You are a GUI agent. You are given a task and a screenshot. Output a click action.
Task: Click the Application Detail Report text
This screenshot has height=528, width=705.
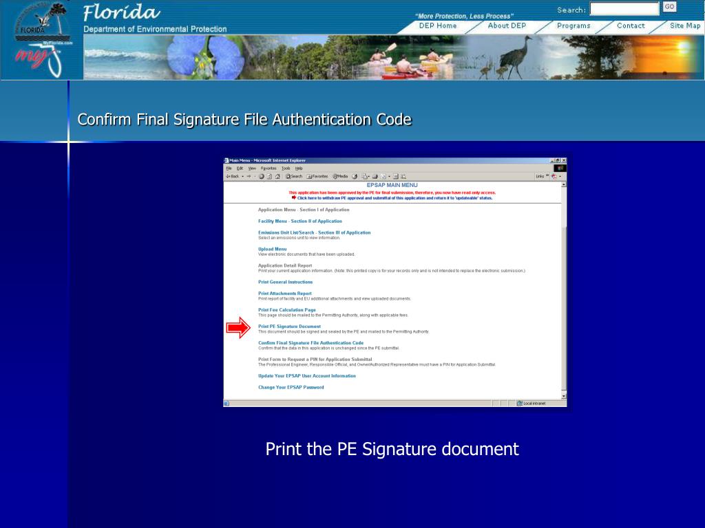coord(284,265)
